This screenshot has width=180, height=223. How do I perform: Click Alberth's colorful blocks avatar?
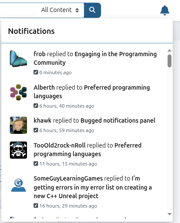pos(18,92)
